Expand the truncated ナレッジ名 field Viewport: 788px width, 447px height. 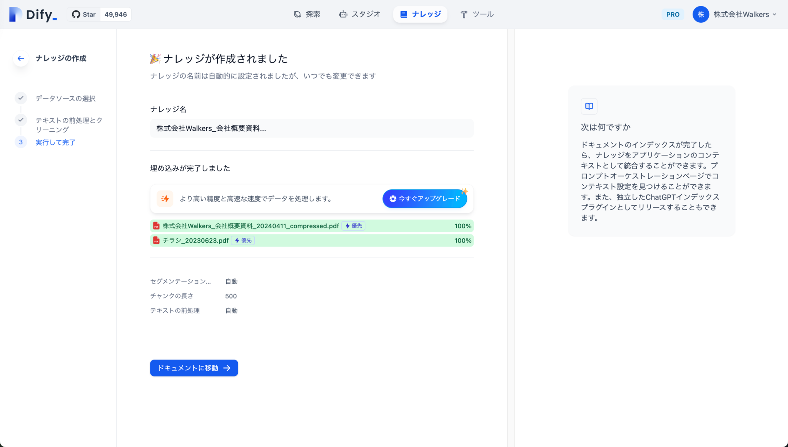pos(312,128)
